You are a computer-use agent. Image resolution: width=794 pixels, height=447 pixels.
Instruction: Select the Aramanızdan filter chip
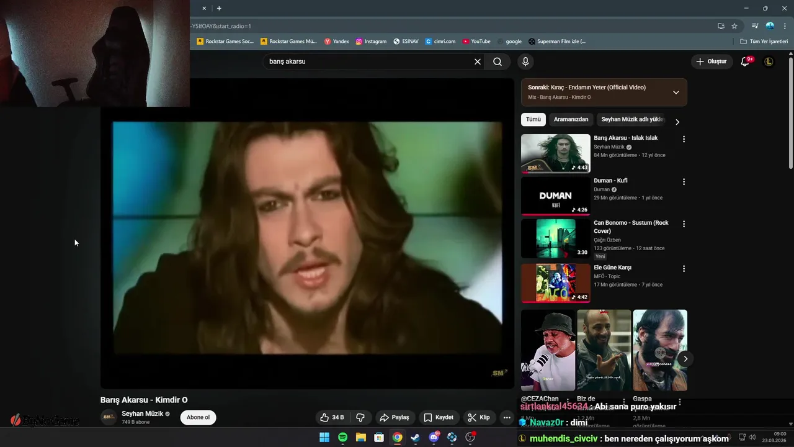[571, 119]
